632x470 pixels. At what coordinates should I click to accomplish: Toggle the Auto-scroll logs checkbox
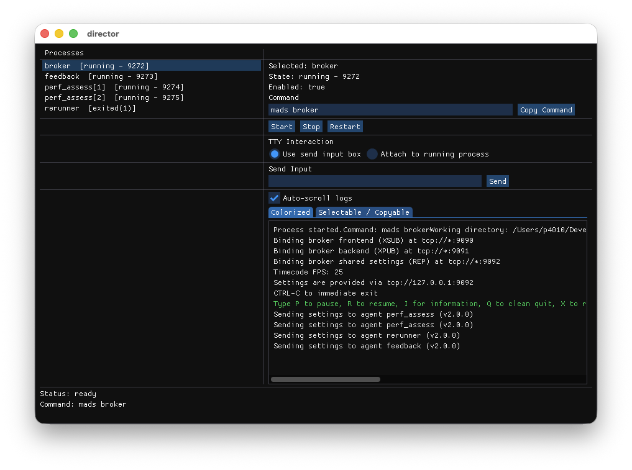pyautogui.click(x=274, y=198)
